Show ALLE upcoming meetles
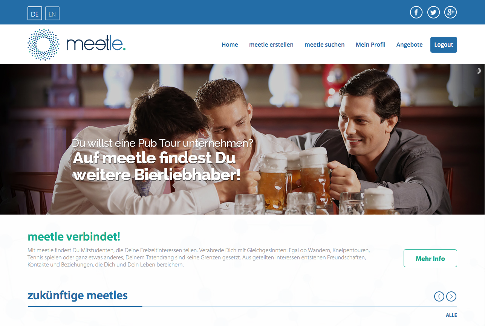The height and width of the screenshot is (326, 485). click(x=451, y=315)
